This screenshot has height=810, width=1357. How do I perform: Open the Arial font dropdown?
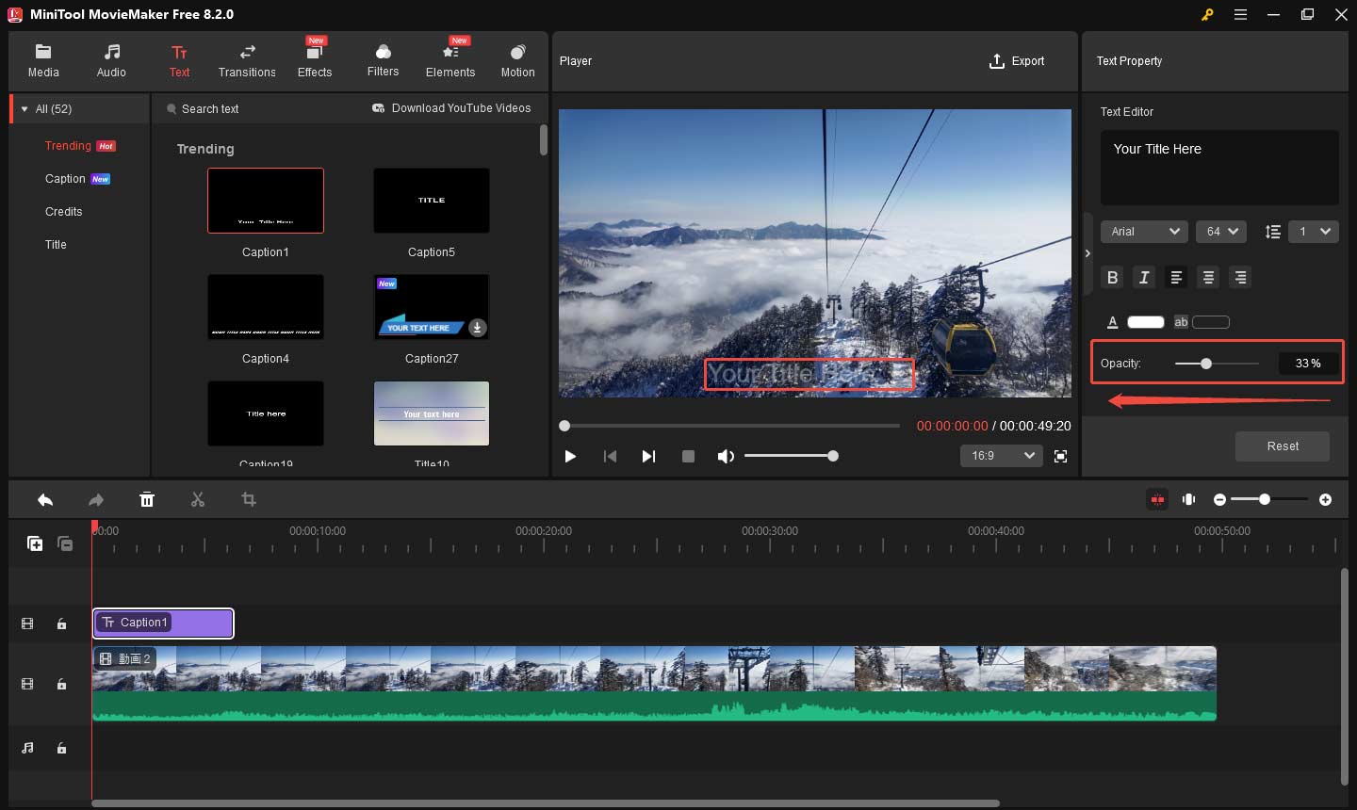tap(1145, 232)
